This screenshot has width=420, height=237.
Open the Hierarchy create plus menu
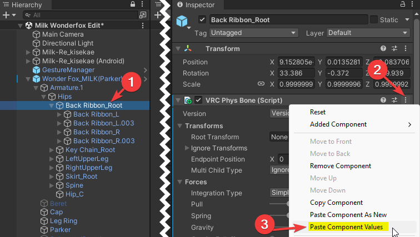click(x=9, y=15)
